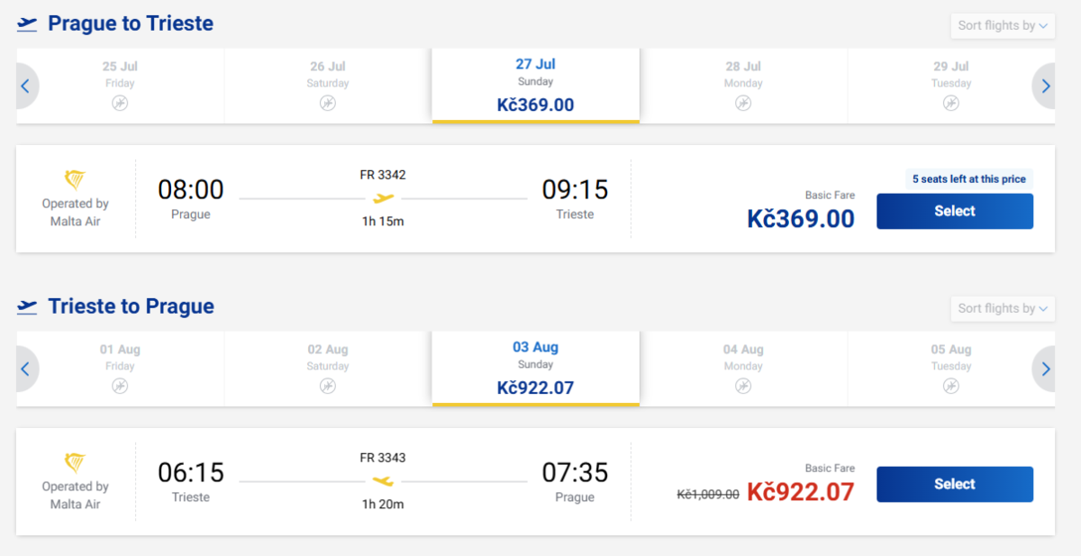The width and height of the screenshot is (1081, 556).
Task: Choose the 03 Aug Sunday date tab
Action: (x=535, y=369)
